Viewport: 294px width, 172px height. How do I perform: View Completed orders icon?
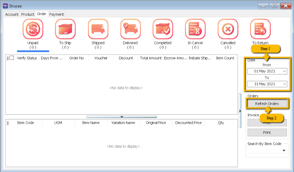[x=163, y=29]
